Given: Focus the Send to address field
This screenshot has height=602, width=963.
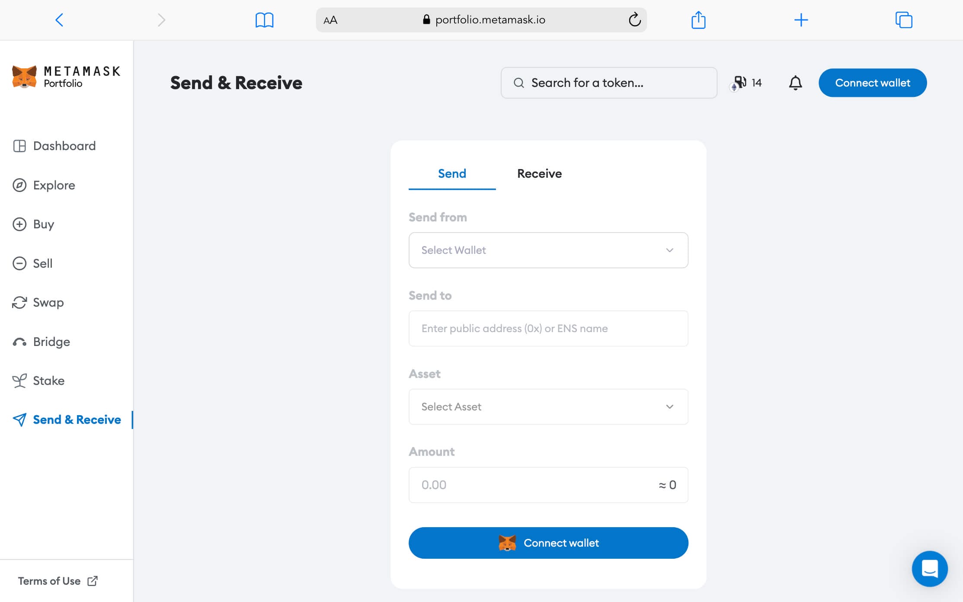Looking at the screenshot, I should point(548,328).
